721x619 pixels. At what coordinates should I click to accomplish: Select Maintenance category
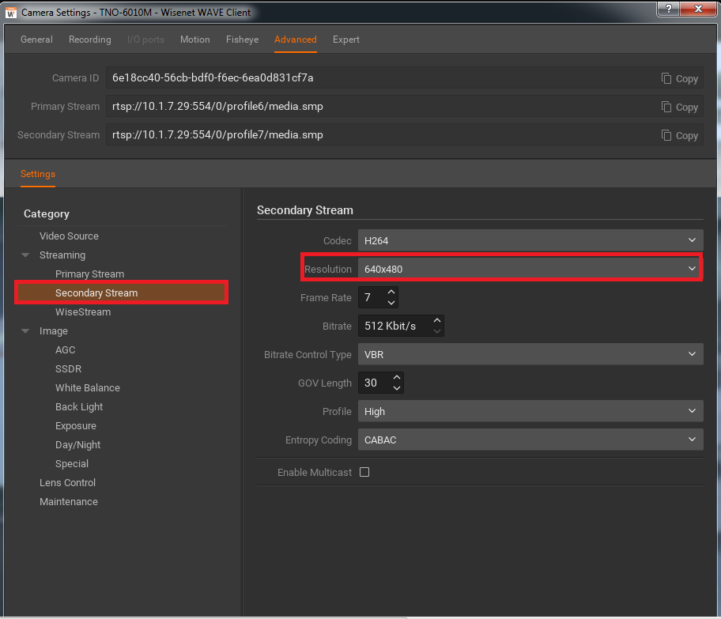69,502
